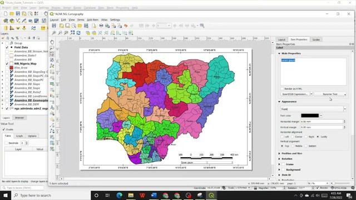Collapse the Main Properties section

279,53
